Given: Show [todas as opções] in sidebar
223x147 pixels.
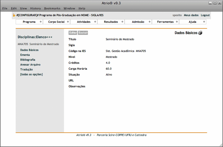Looking at the screenshot, I should pyautogui.click(x=31, y=74).
